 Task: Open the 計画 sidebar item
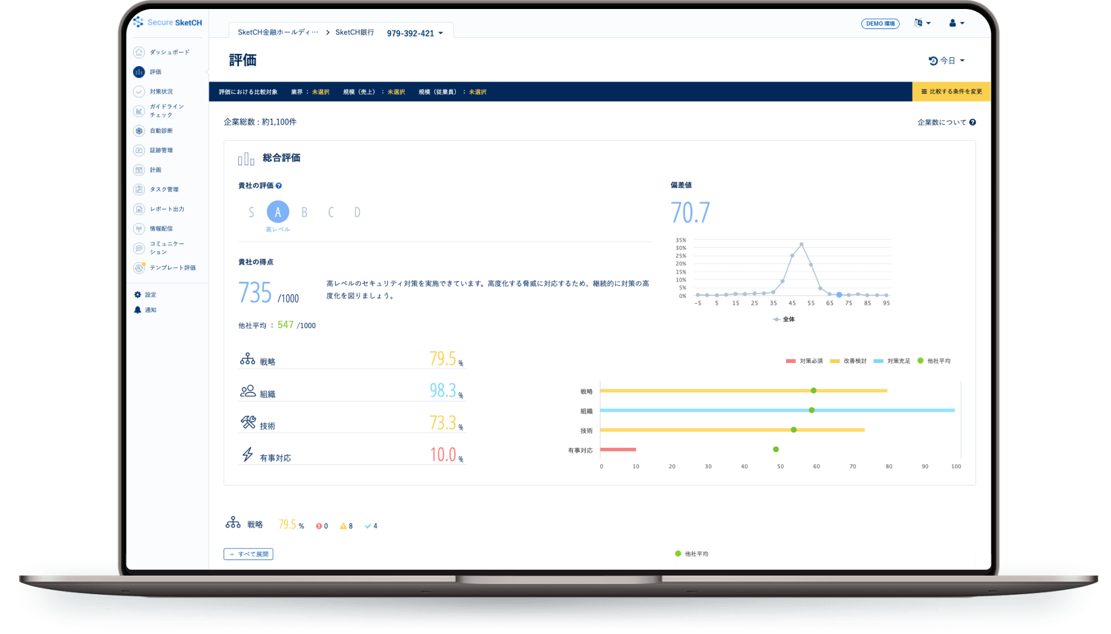tap(148, 170)
